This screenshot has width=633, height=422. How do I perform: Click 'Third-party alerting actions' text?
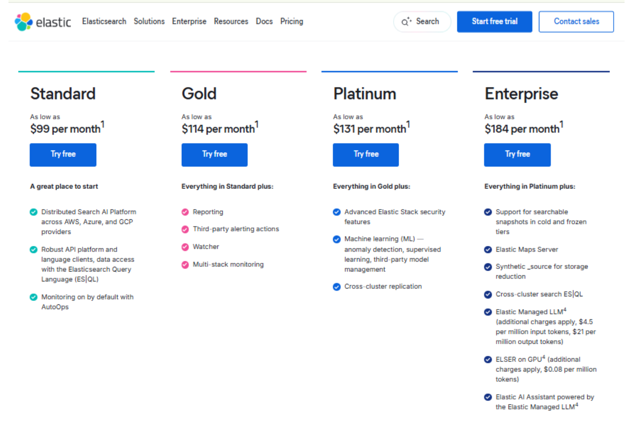pyautogui.click(x=236, y=229)
